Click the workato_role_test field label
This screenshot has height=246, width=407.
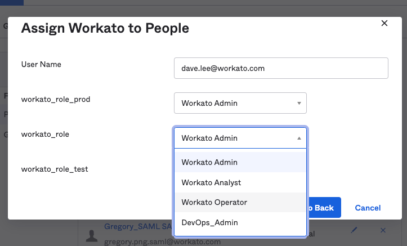[54, 168]
